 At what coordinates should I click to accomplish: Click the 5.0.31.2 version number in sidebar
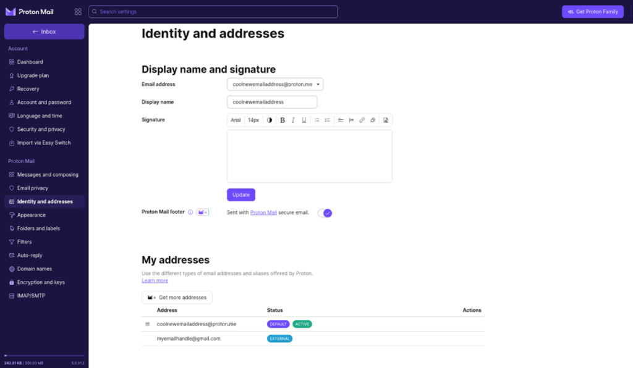[78, 363]
